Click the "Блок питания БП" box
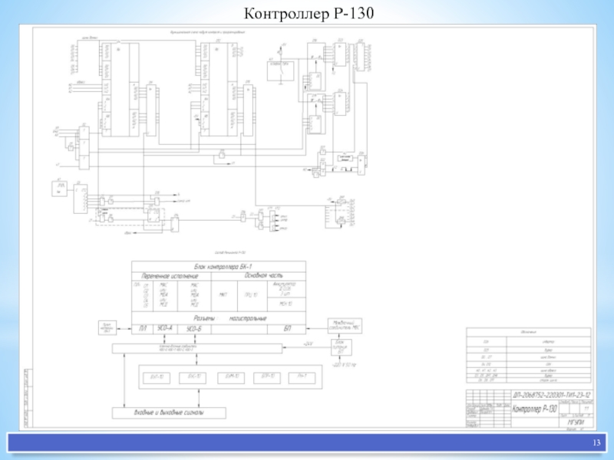This screenshot has height=460, width=614. pyautogui.click(x=341, y=347)
